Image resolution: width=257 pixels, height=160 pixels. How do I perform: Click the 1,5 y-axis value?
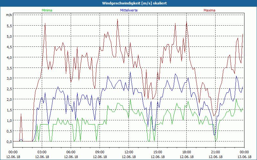(x=9, y=110)
